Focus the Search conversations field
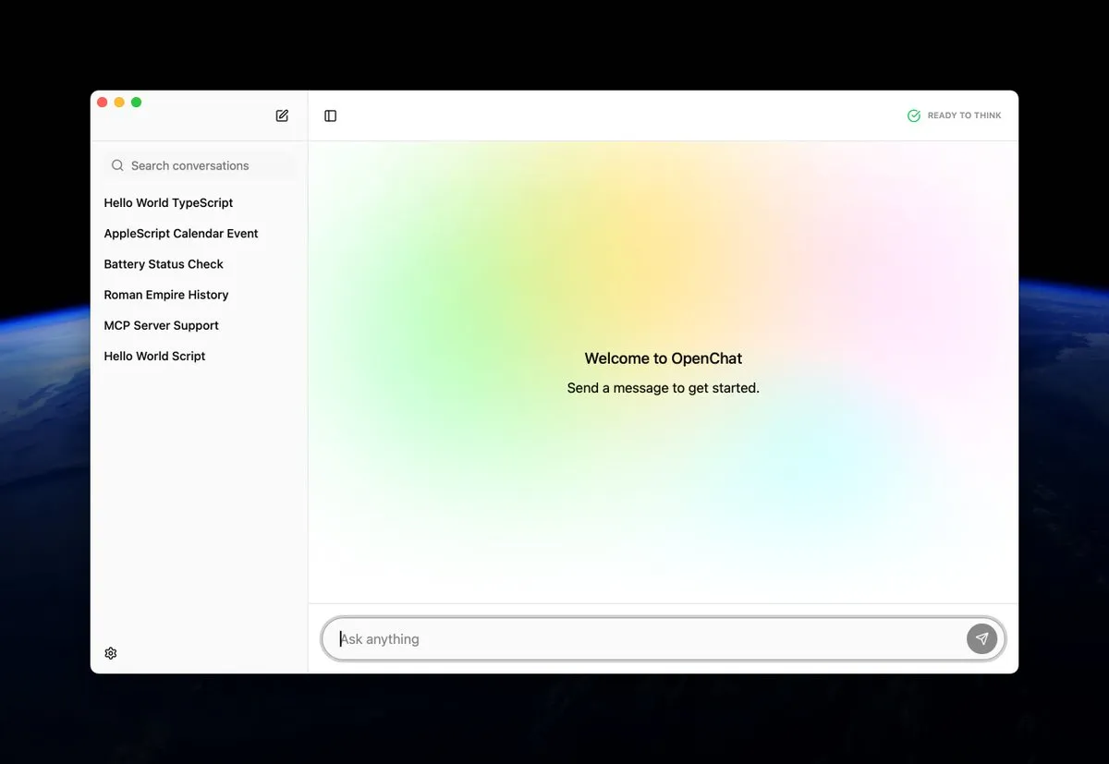Screen dimensions: 1109x764 (199, 165)
